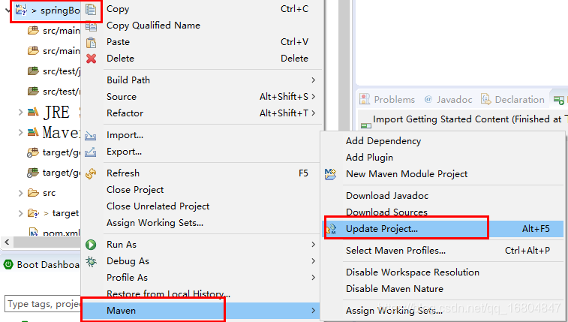The width and height of the screenshot is (568, 322).
Task: Click the springBoot project icon
Action: click(21, 10)
